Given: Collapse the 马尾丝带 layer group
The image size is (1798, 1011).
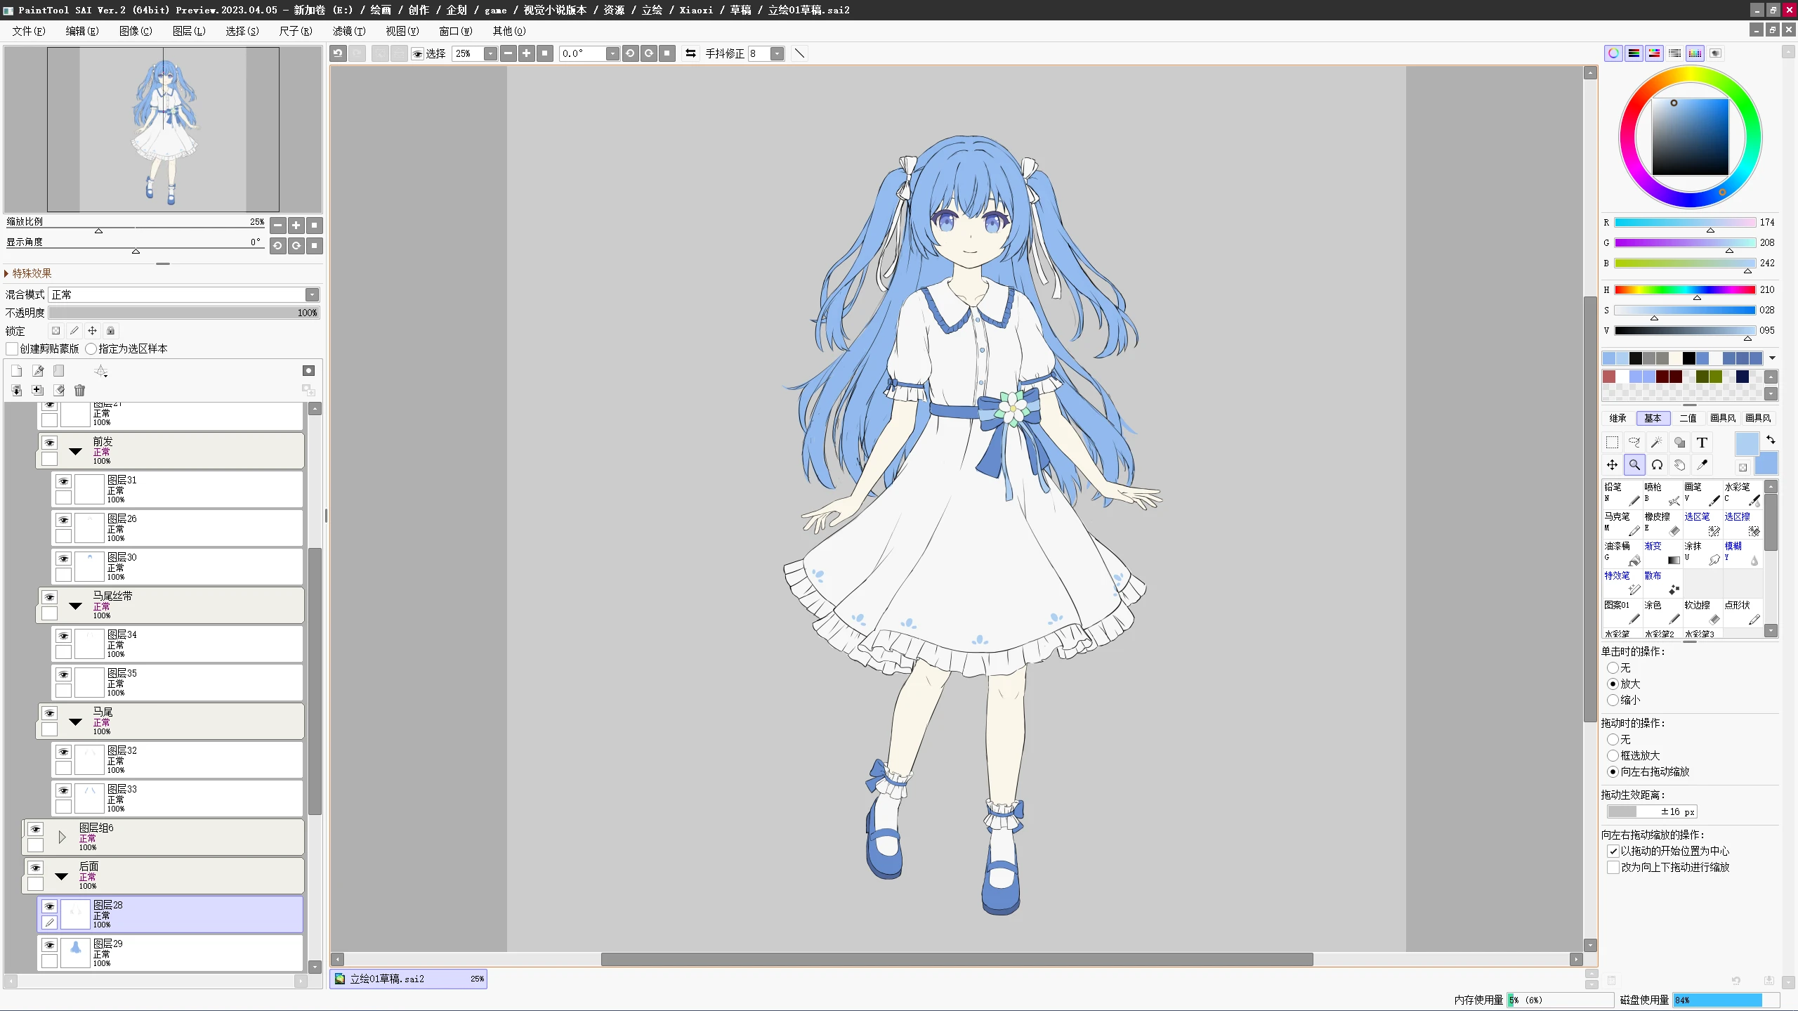Looking at the screenshot, I should [x=75, y=606].
